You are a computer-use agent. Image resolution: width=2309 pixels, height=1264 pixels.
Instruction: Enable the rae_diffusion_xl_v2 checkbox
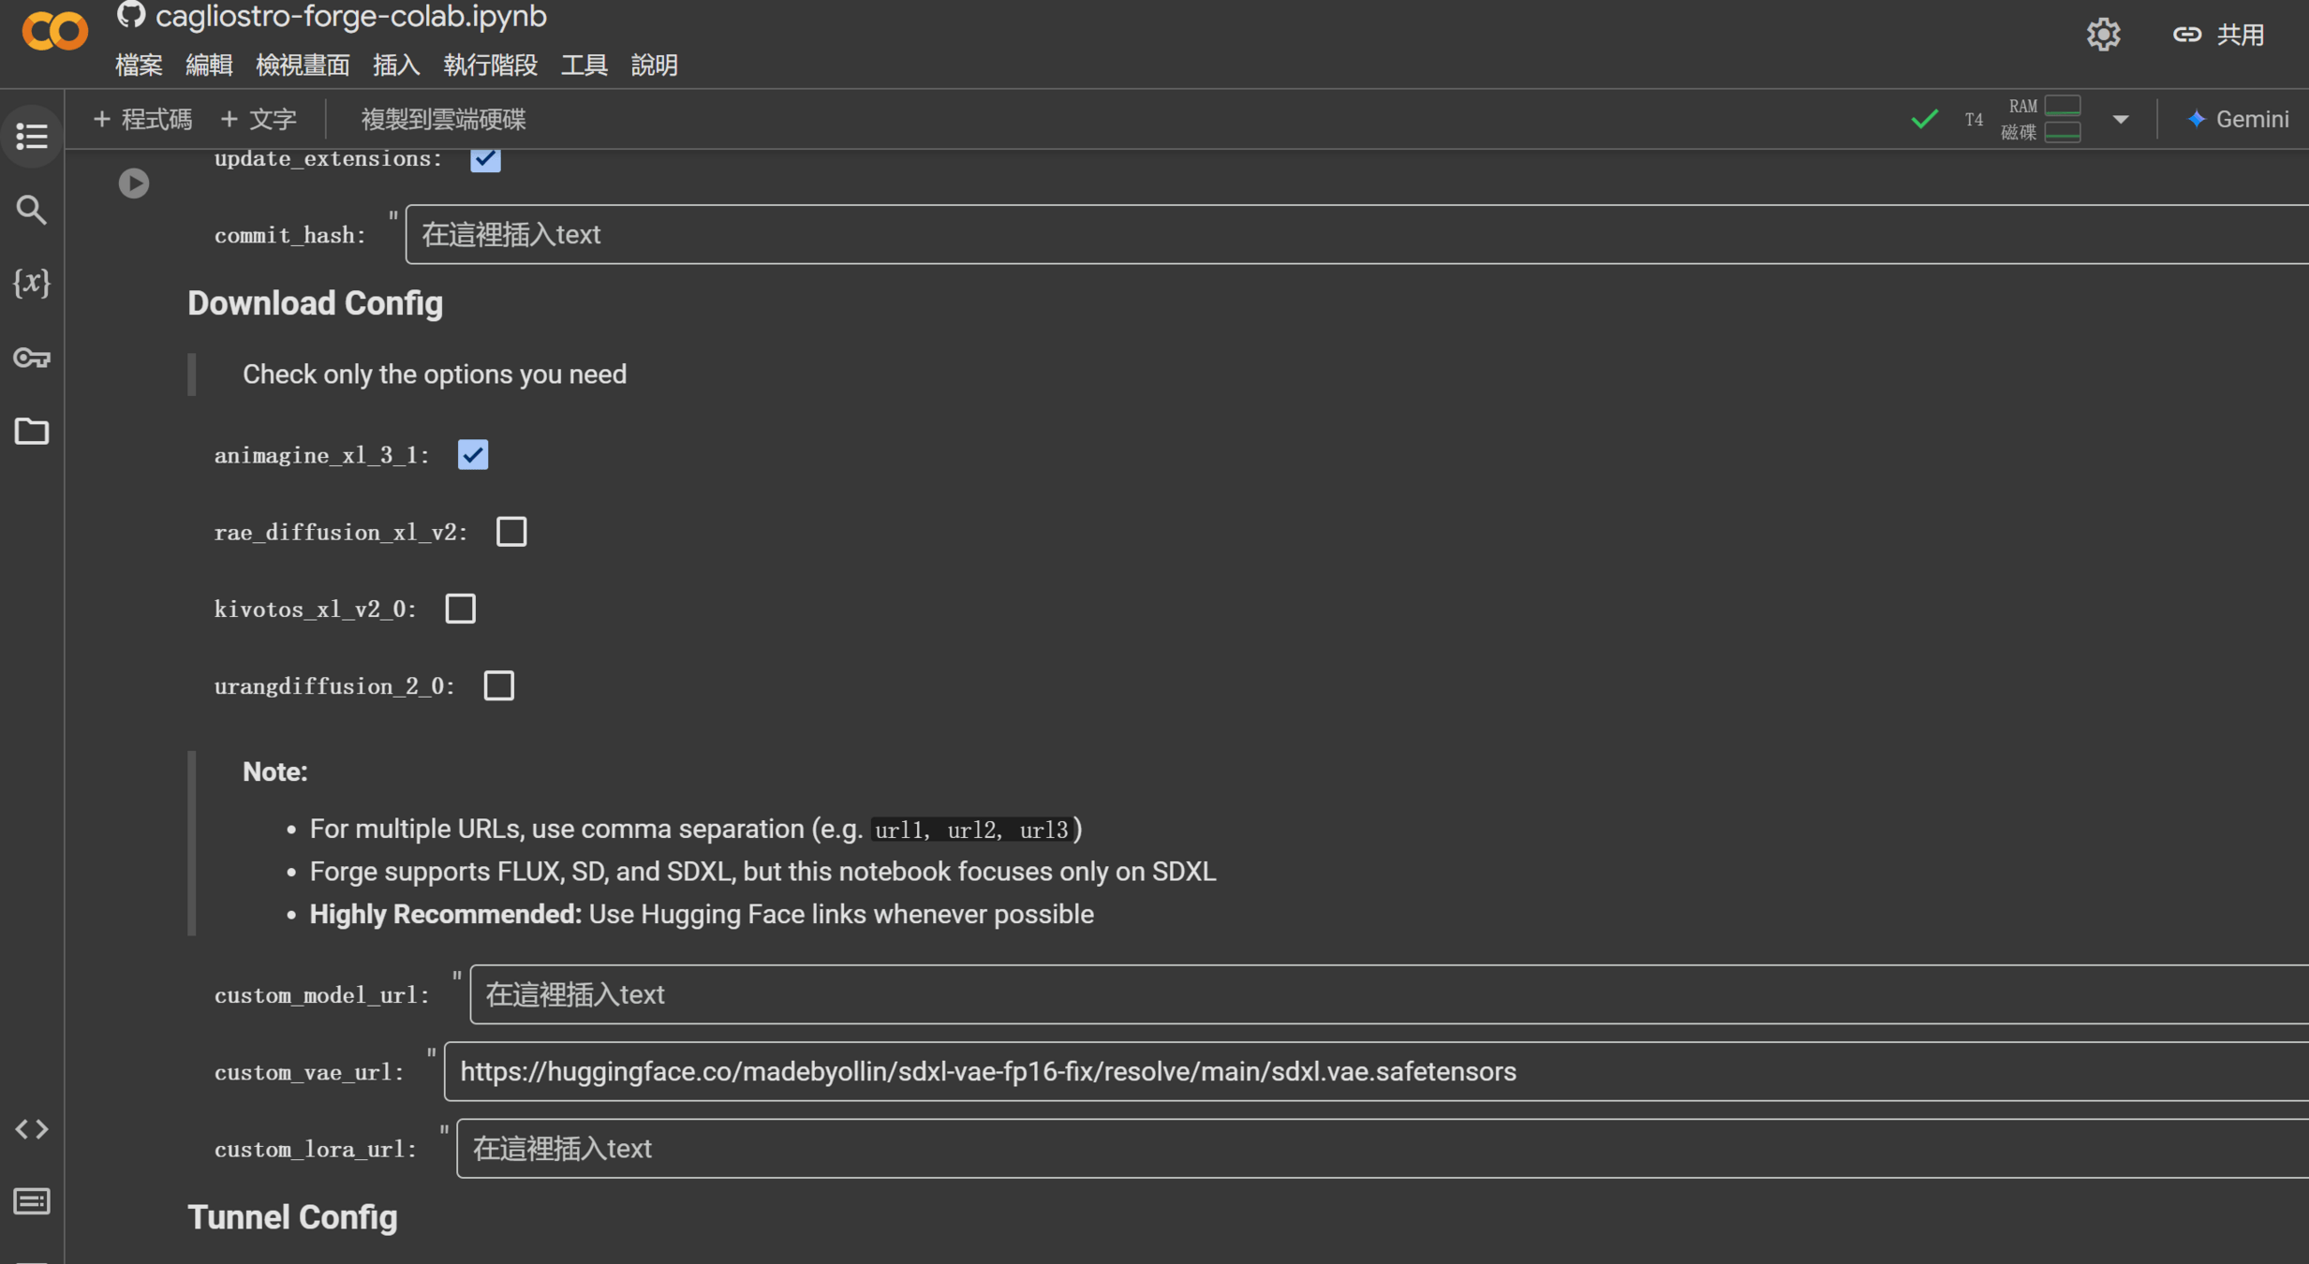tap(511, 532)
